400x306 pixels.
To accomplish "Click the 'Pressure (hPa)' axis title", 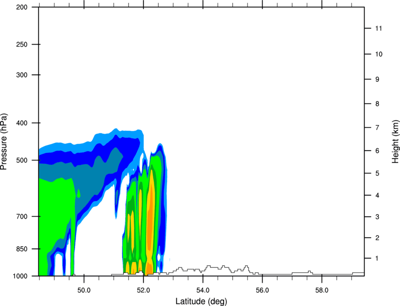I will pos(4,142).
